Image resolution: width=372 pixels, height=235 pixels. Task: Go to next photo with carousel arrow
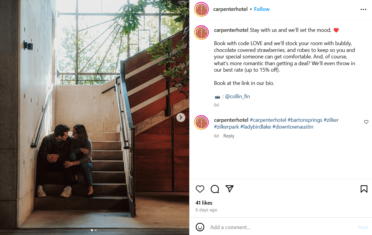(x=181, y=117)
